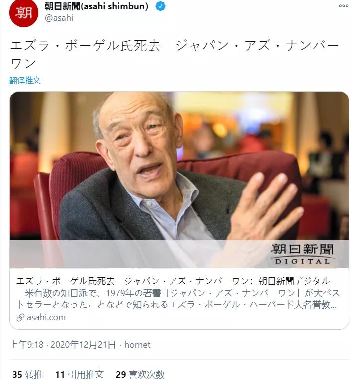Open the 朝日新聞(asahi shimbun) account name

[x=96, y=6]
